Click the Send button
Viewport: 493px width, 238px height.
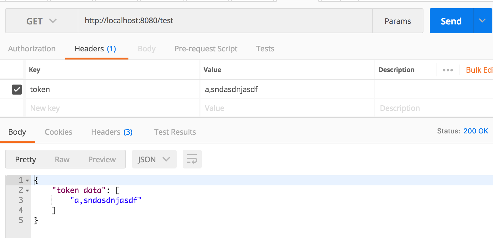coord(451,21)
